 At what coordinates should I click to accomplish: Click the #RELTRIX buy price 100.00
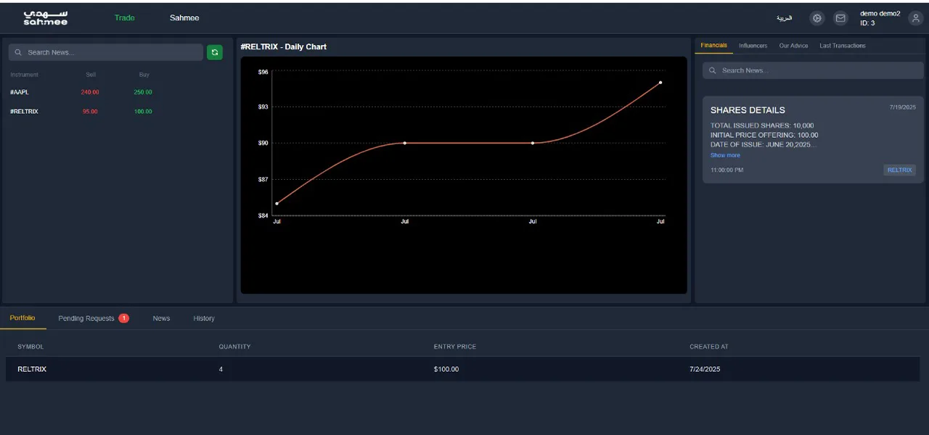tap(143, 112)
